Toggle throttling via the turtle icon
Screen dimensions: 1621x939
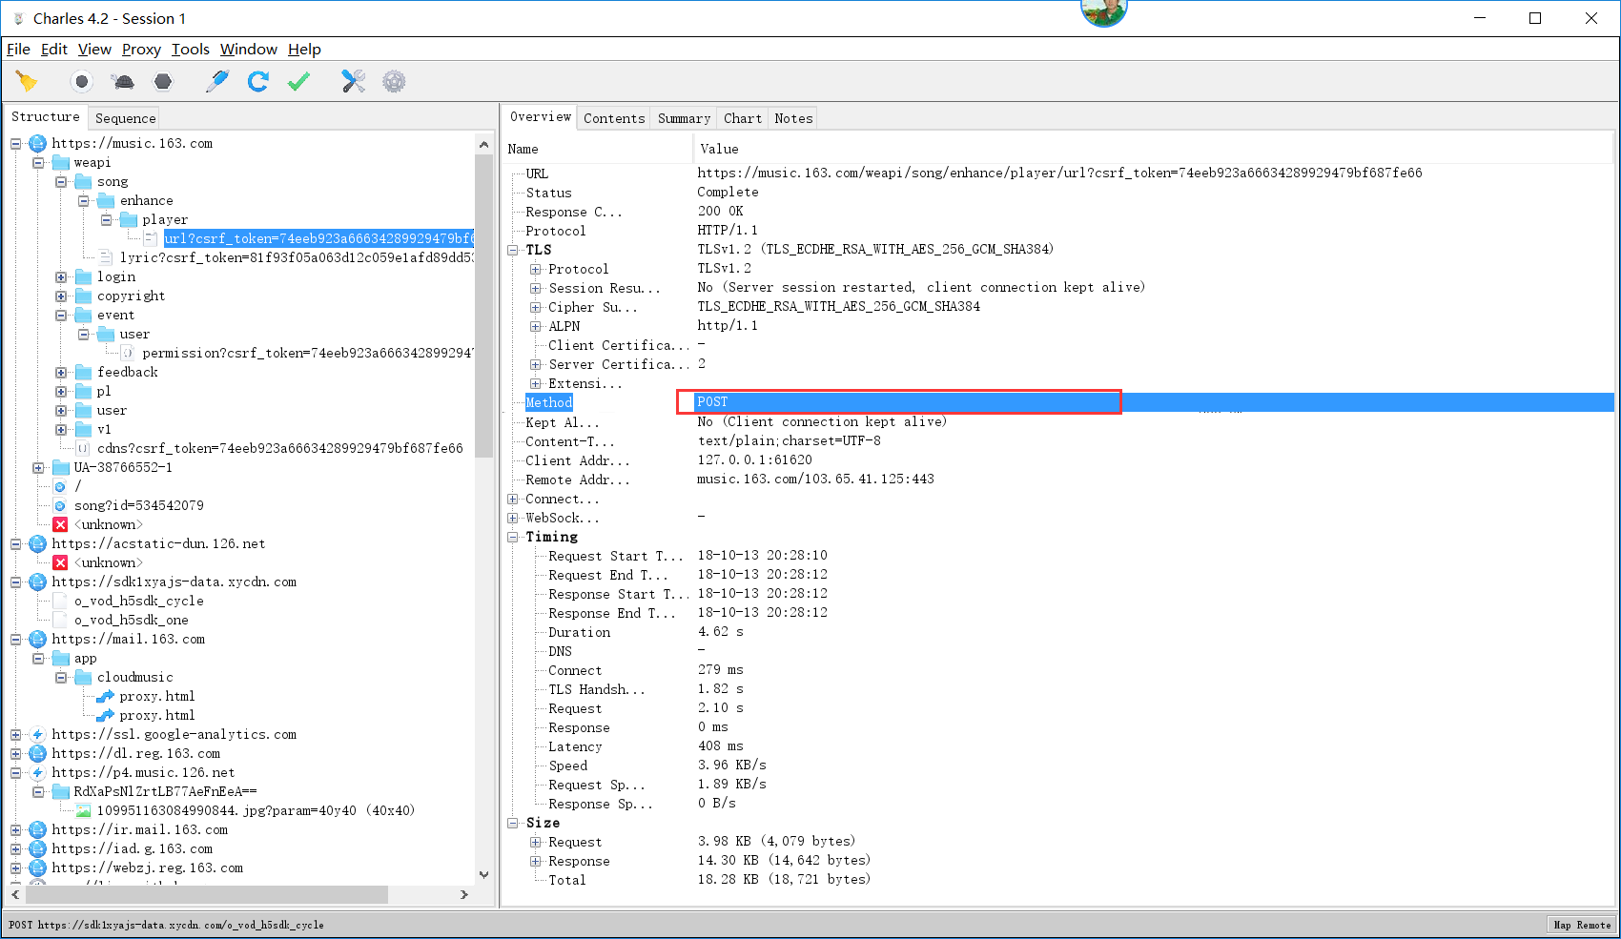click(123, 82)
